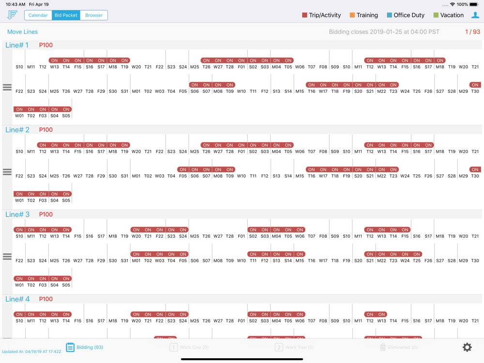Tap the Work One numbered icon
The height and width of the screenshot is (363, 484).
173,348
